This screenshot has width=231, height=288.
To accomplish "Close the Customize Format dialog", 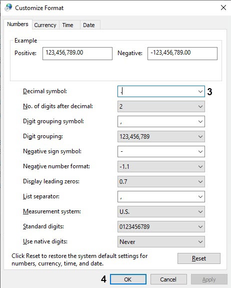I will pos(223,8).
